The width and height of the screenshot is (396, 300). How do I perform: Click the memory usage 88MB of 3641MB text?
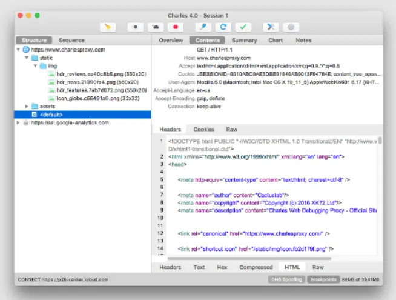[x=360, y=279]
